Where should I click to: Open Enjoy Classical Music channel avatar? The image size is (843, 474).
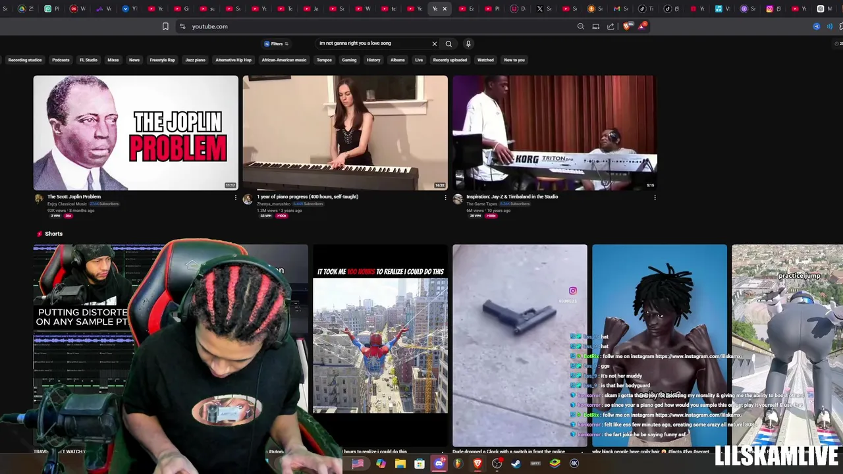coord(39,199)
